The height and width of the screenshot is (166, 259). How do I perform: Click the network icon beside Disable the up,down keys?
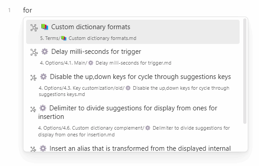pos(33,78)
